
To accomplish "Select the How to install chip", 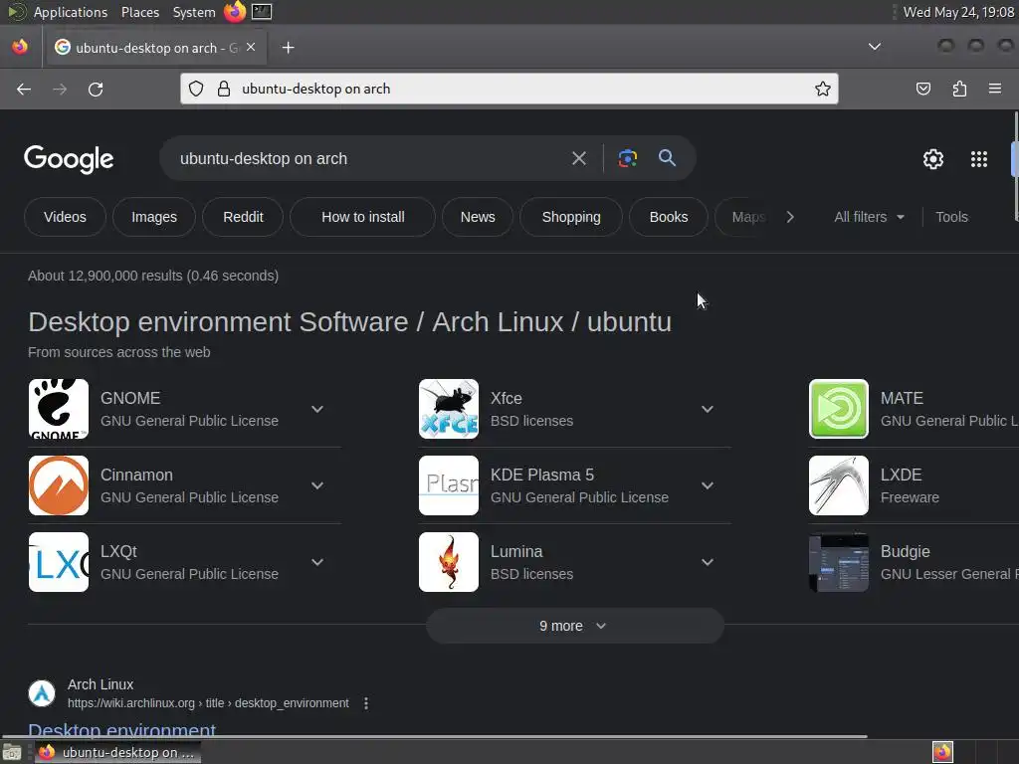I will [362, 217].
